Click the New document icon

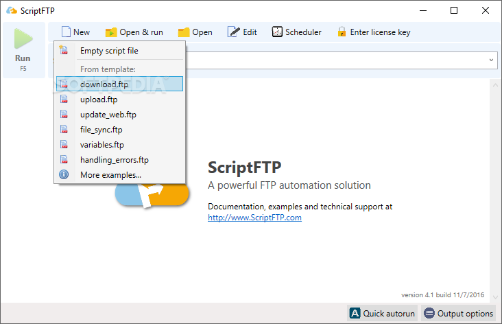click(x=66, y=32)
